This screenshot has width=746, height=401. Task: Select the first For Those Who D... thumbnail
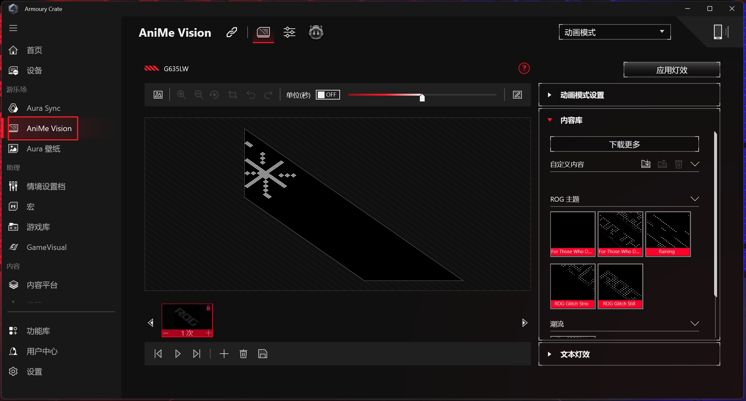[572, 234]
